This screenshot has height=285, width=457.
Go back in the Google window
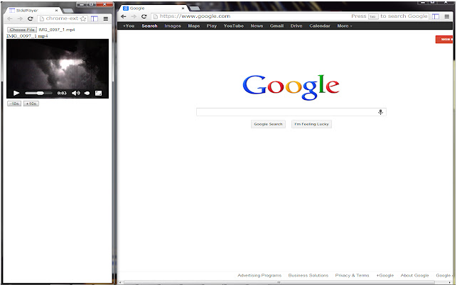tap(124, 16)
